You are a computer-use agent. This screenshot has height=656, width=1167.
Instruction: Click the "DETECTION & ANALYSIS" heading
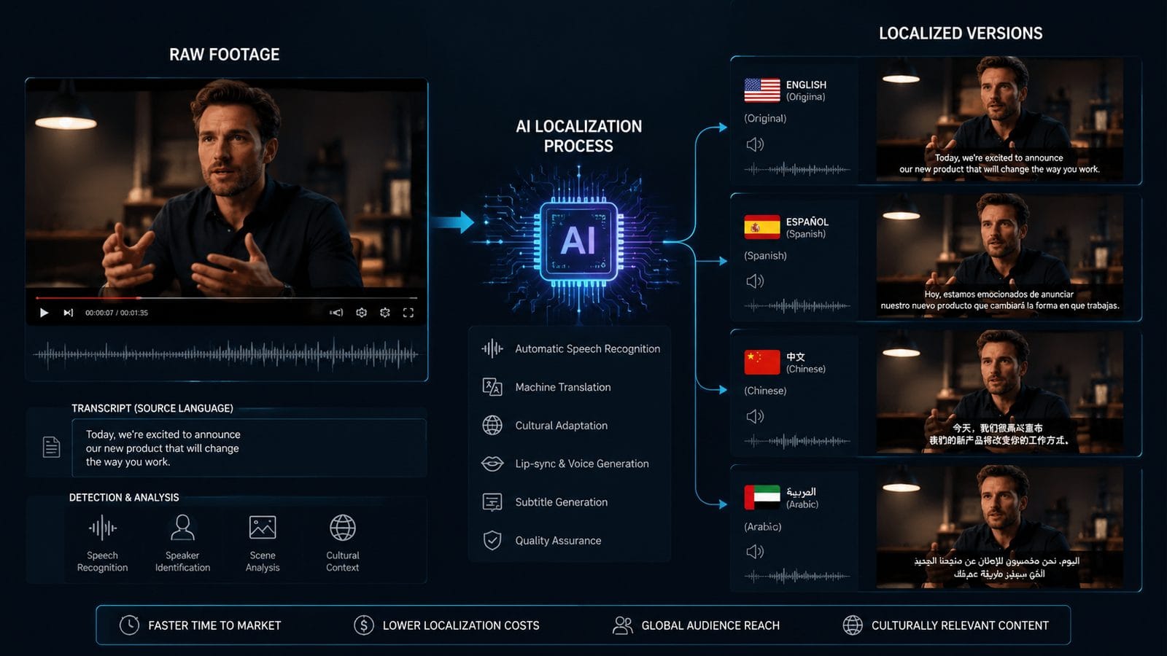pyautogui.click(x=124, y=497)
